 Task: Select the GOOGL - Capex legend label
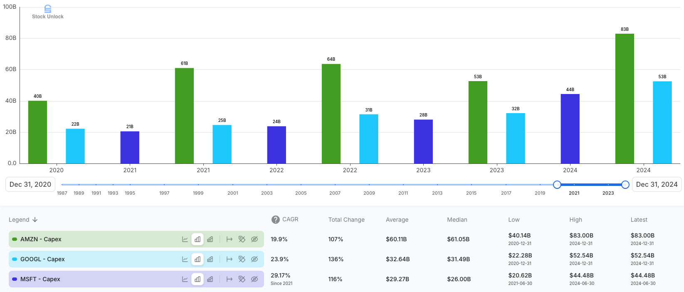coord(42,259)
